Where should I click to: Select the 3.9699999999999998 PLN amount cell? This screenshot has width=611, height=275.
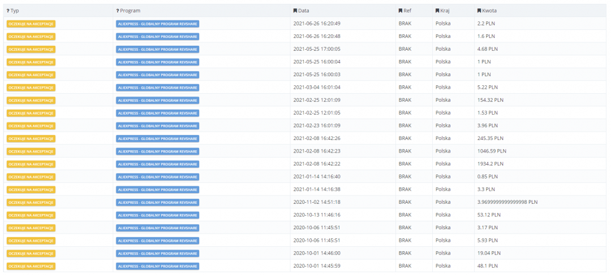tap(507, 202)
